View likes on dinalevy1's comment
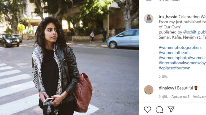 180,97
